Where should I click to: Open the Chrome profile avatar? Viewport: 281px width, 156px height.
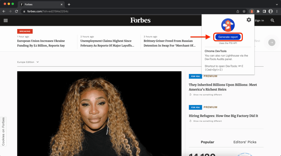pyautogui.click(x=271, y=11)
